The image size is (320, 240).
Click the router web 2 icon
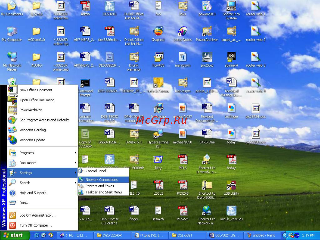(256, 31)
